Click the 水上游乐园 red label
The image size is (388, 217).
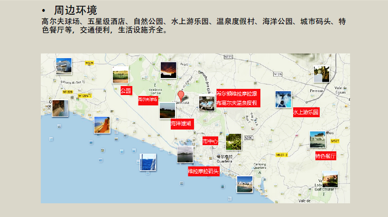[x=306, y=112]
